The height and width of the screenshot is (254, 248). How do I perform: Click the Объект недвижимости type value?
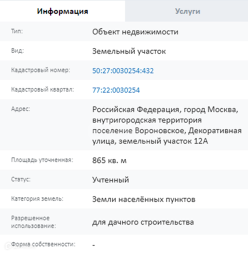(135, 32)
